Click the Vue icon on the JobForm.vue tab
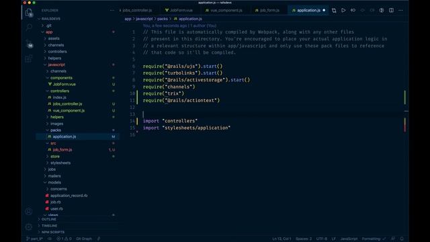 (167, 11)
